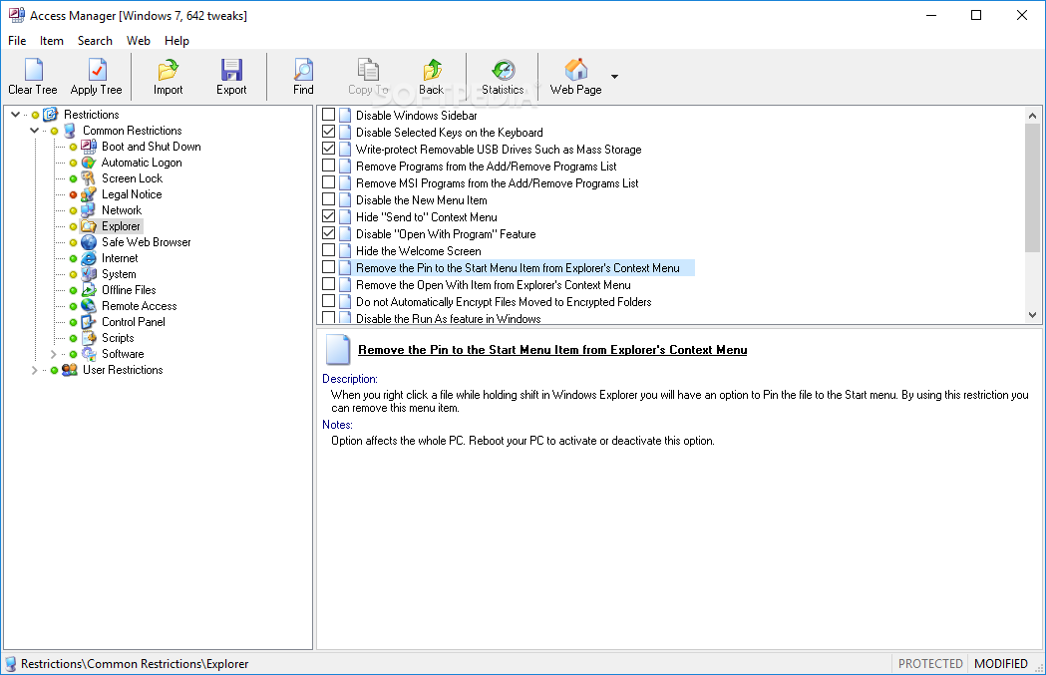Viewport: 1046px width, 675px height.
Task: Check Remove the Open With Item checkbox
Action: (328, 283)
